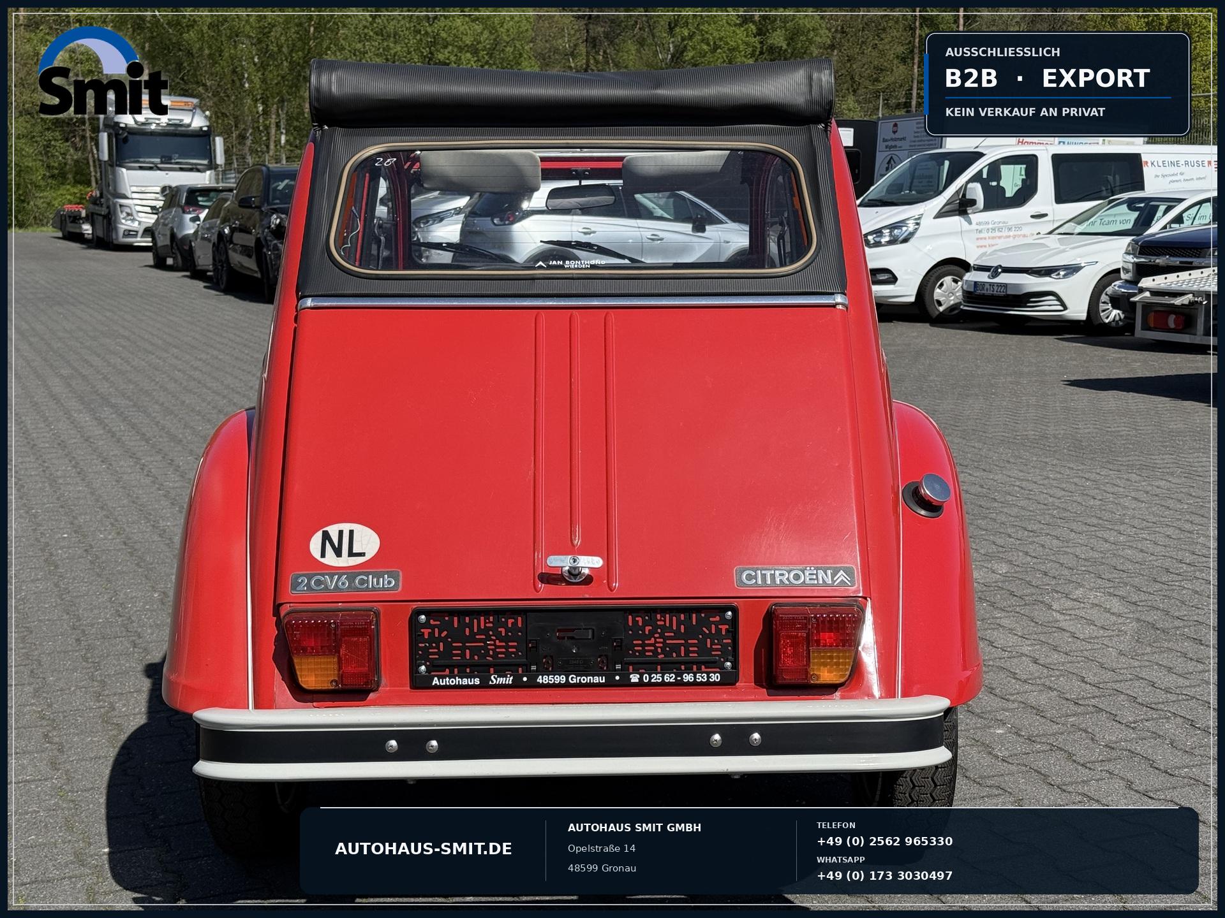
Task: Click the "CITROËN" badge on the trunk
Action: (795, 577)
